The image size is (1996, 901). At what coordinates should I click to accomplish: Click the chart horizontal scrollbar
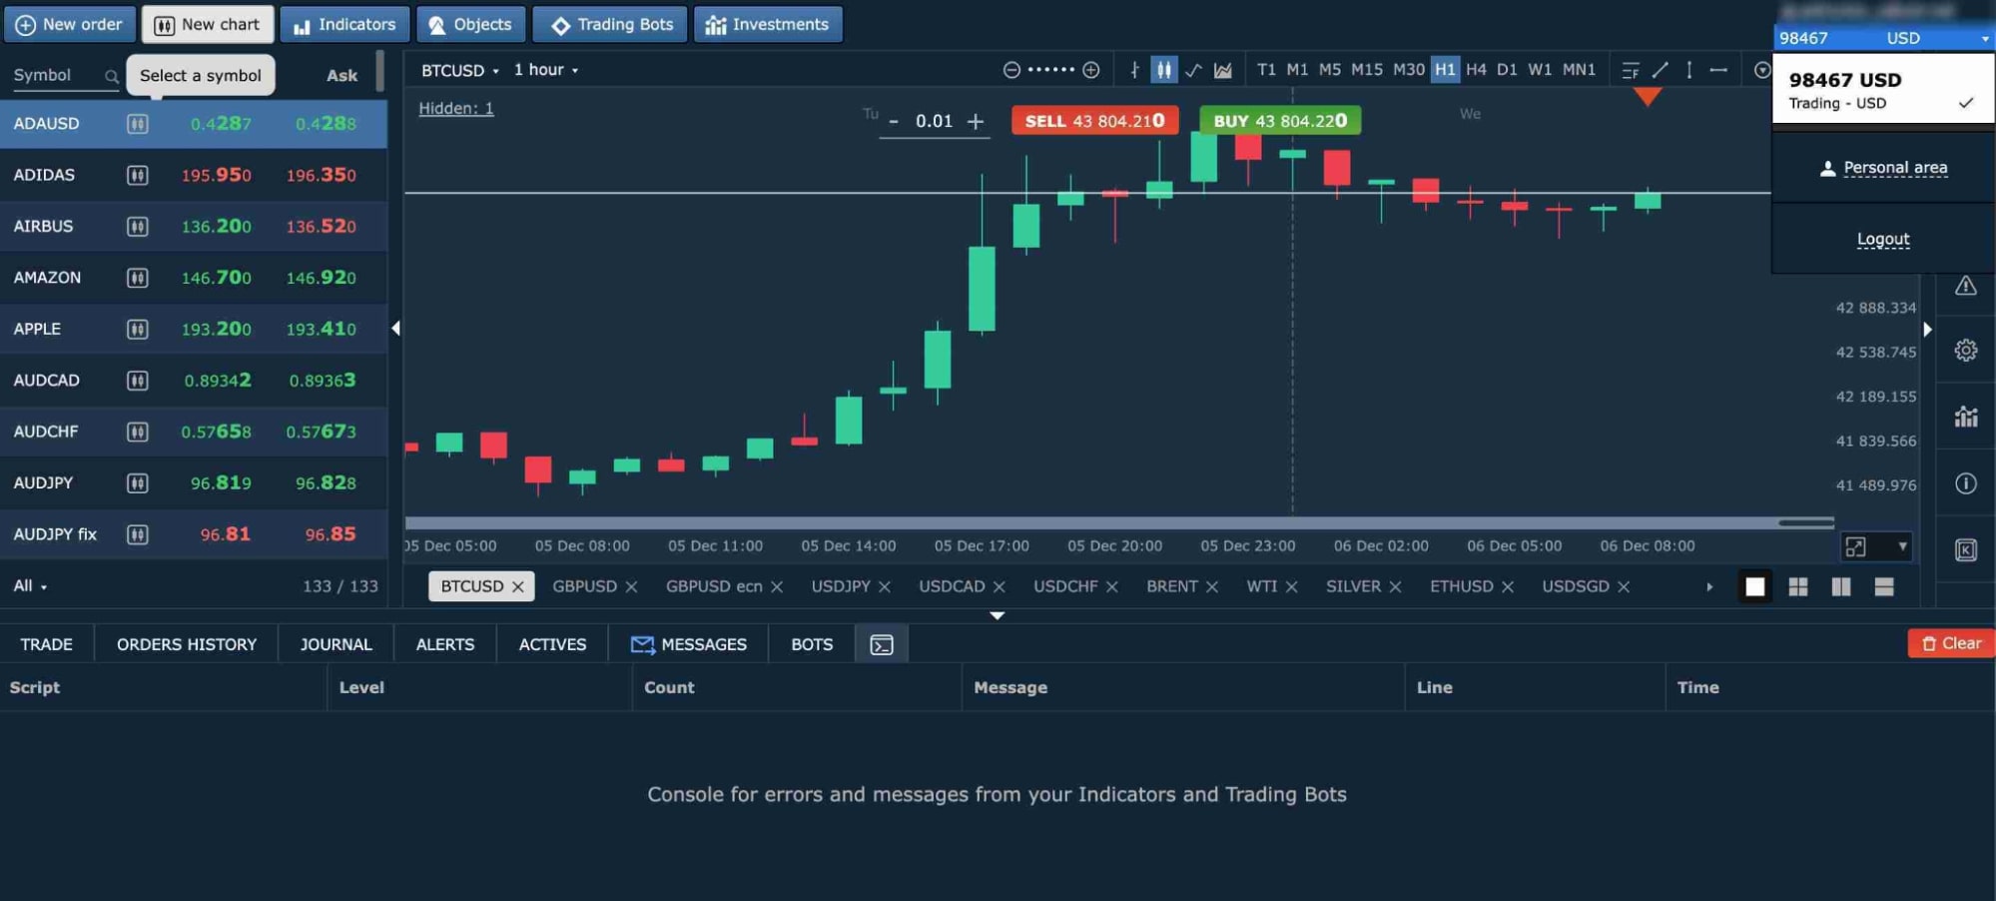pos(1119,522)
